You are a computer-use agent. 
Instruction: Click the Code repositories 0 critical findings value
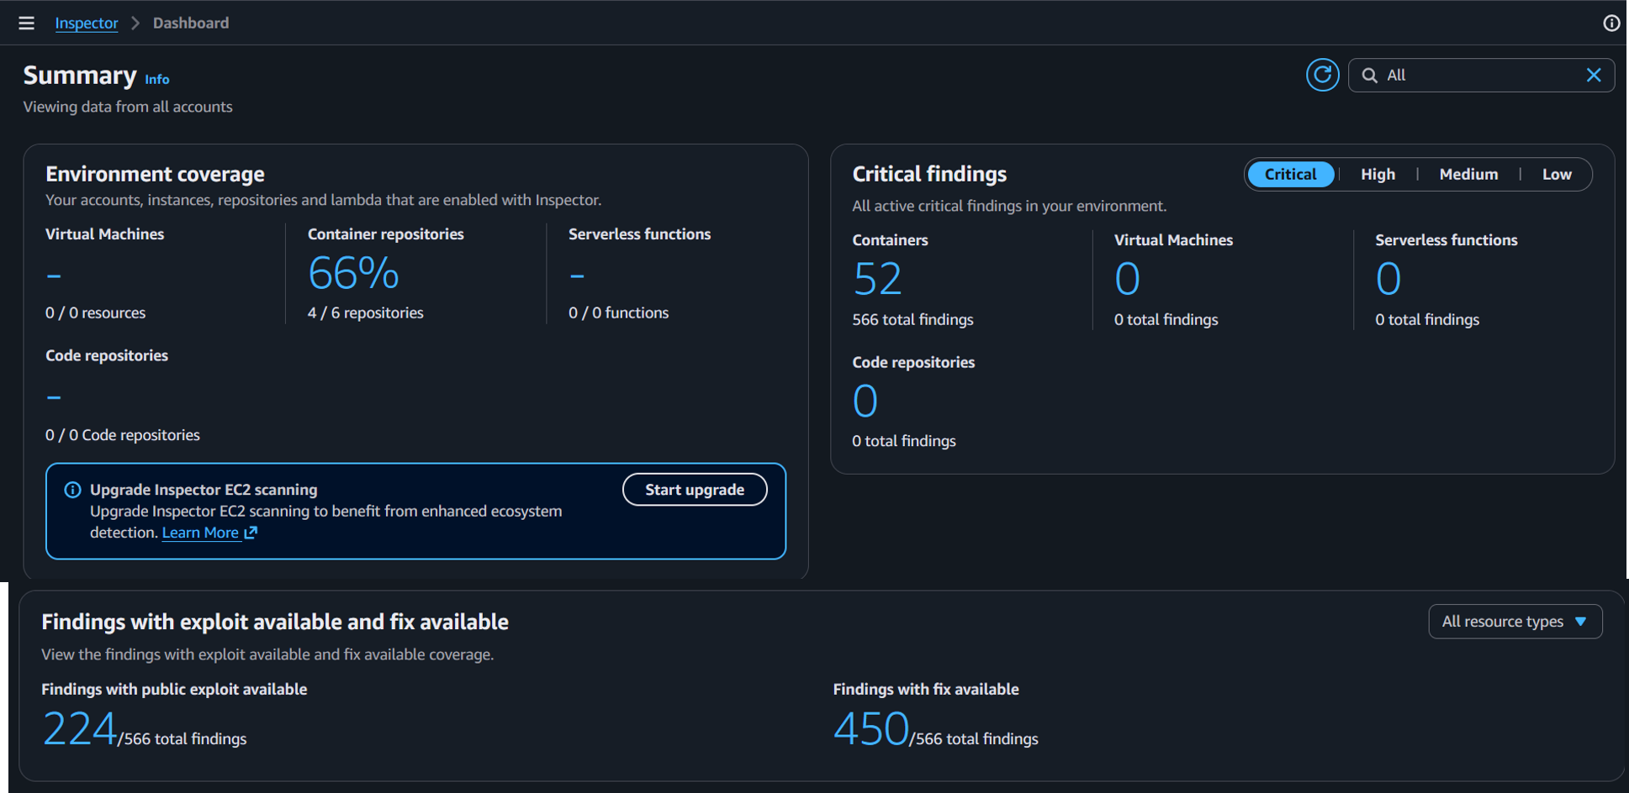click(865, 401)
